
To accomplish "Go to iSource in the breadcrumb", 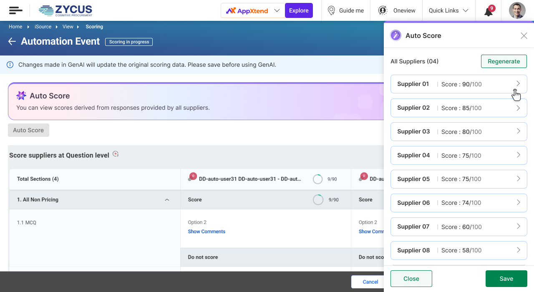I will (43, 27).
